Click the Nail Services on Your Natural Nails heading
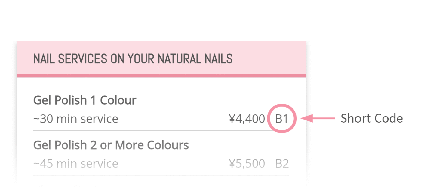The width and height of the screenshot is (421, 194). 133,59
